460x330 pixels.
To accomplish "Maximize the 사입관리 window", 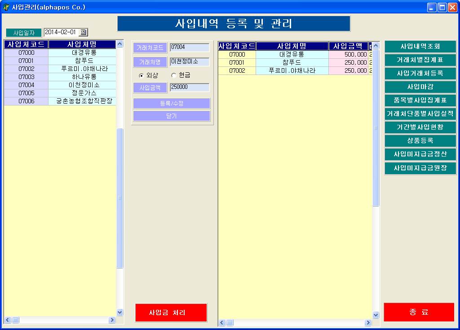I will (442, 7).
